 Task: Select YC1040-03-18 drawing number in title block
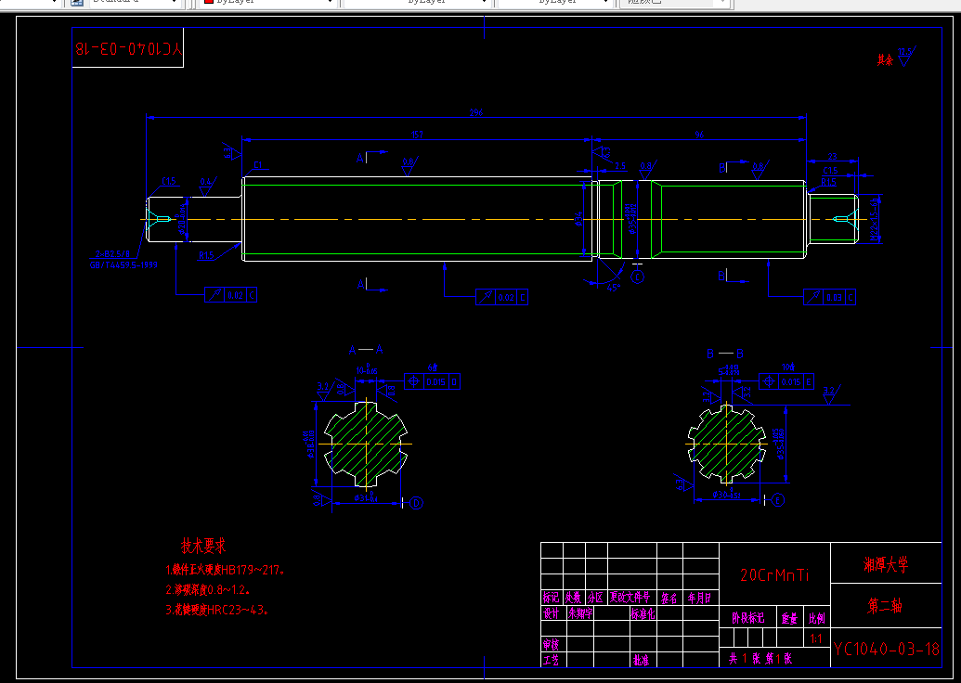tap(886, 650)
